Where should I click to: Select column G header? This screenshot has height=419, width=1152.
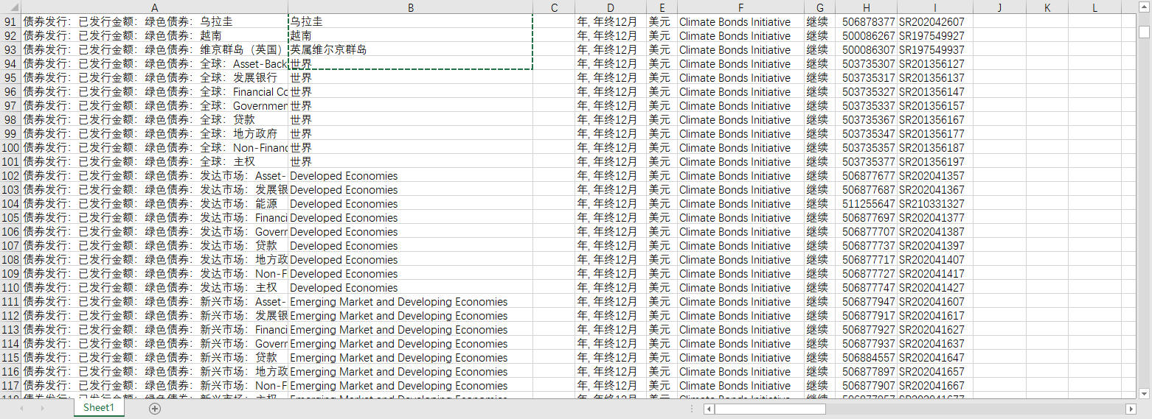[x=819, y=7]
